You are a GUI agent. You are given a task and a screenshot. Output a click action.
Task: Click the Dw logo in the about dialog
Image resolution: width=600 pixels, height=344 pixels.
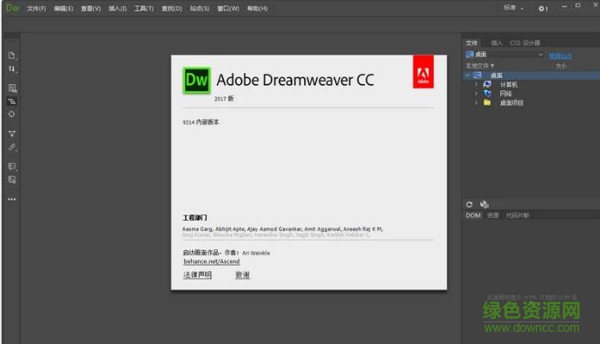(197, 81)
